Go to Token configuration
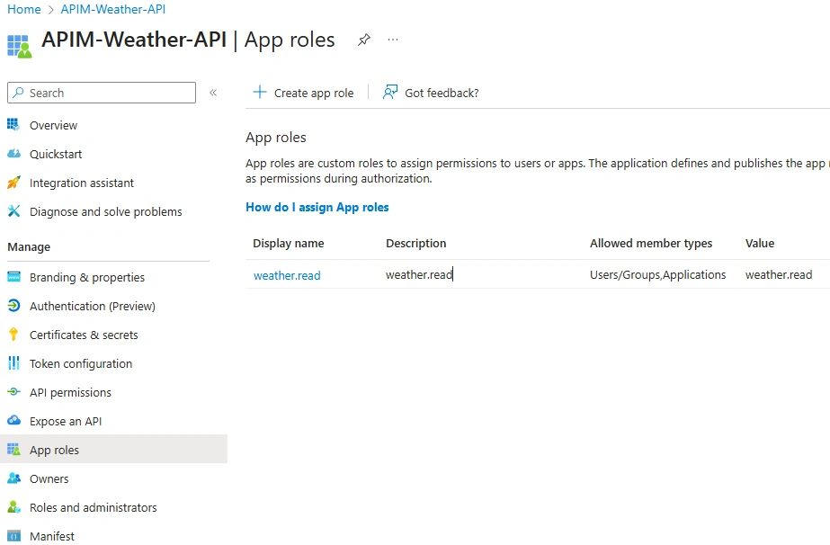Image resolution: width=830 pixels, height=545 pixels. coord(81,364)
